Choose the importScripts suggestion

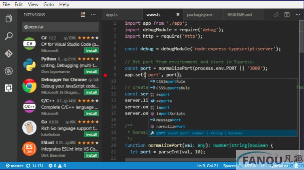(x=223, y=114)
